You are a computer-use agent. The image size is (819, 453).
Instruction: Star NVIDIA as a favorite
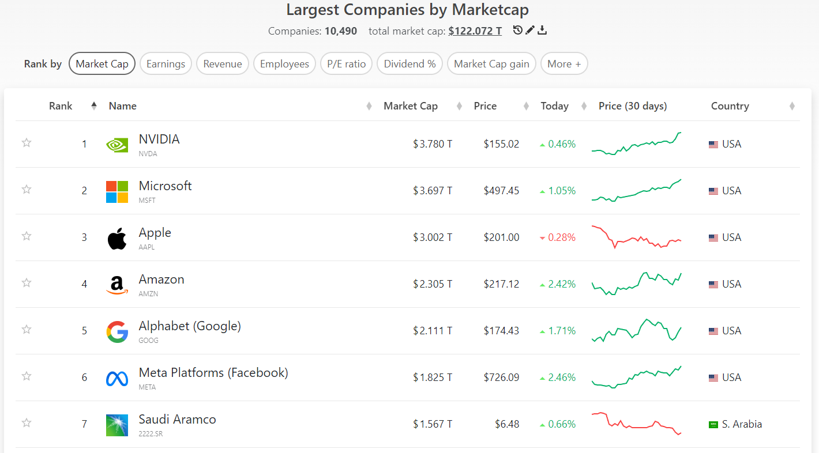click(27, 143)
